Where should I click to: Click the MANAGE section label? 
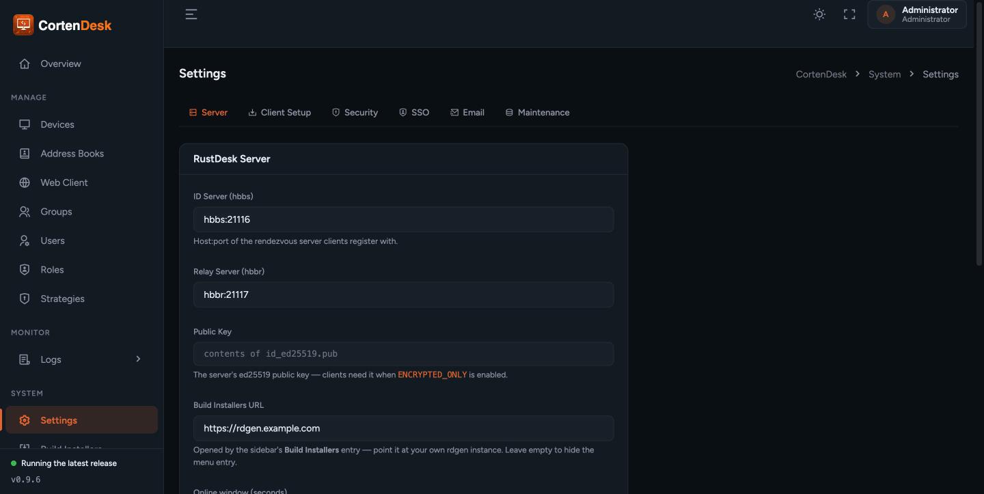[29, 97]
